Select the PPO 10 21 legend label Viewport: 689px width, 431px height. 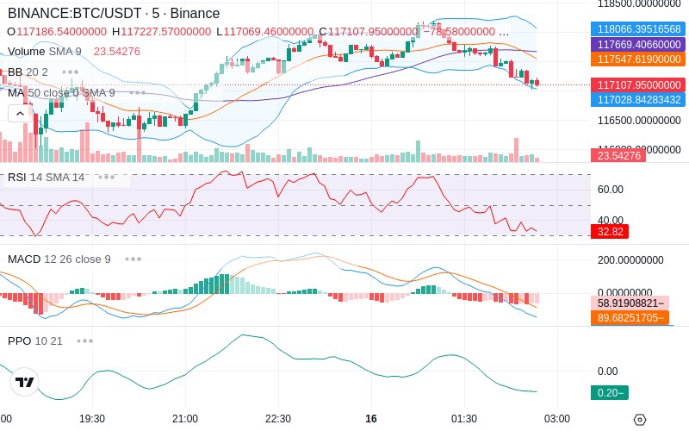(x=35, y=340)
